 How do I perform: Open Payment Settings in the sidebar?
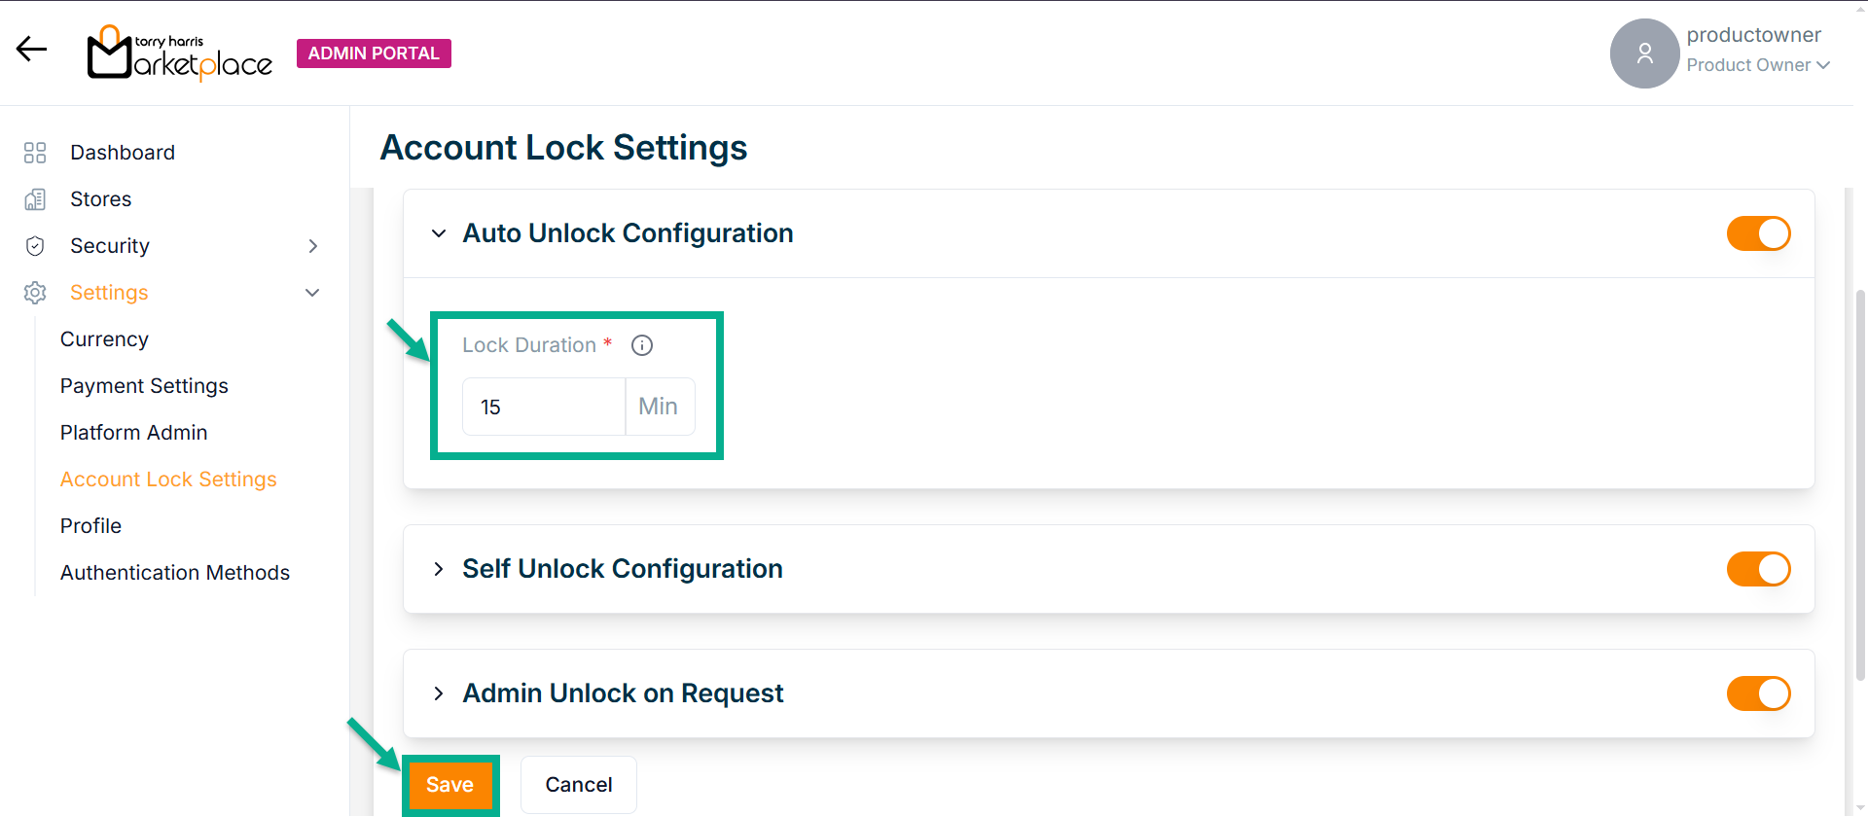pyautogui.click(x=144, y=386)
